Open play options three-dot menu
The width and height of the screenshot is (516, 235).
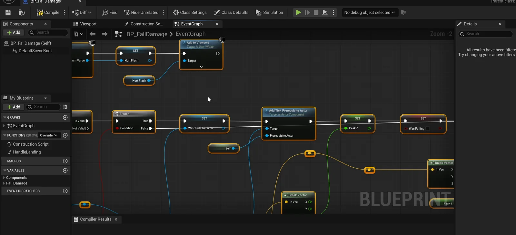pos(333,13)
